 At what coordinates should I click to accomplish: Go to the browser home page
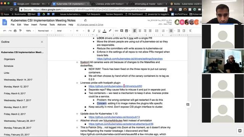pos(16,10)
